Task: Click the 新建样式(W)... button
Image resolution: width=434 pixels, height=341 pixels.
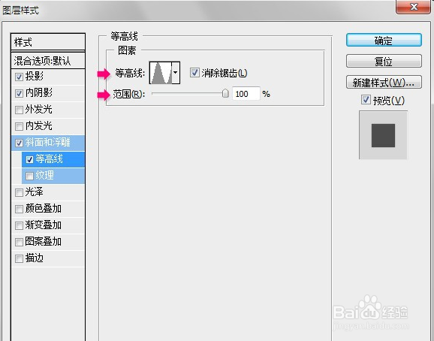Action: pos(384,82)
